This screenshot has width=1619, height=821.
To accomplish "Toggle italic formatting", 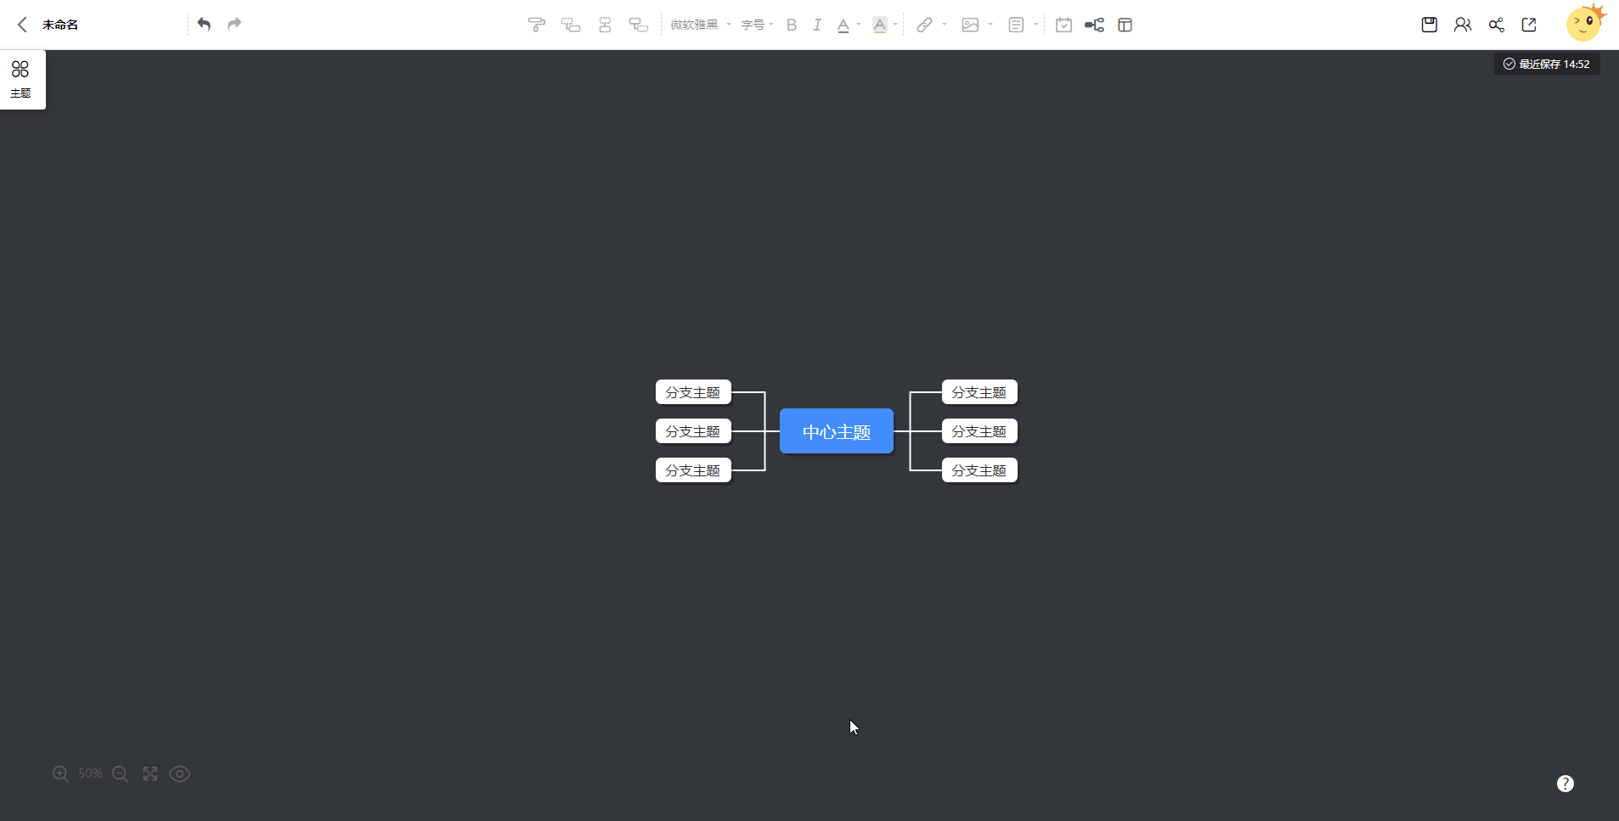I will (x=816, y=25).
